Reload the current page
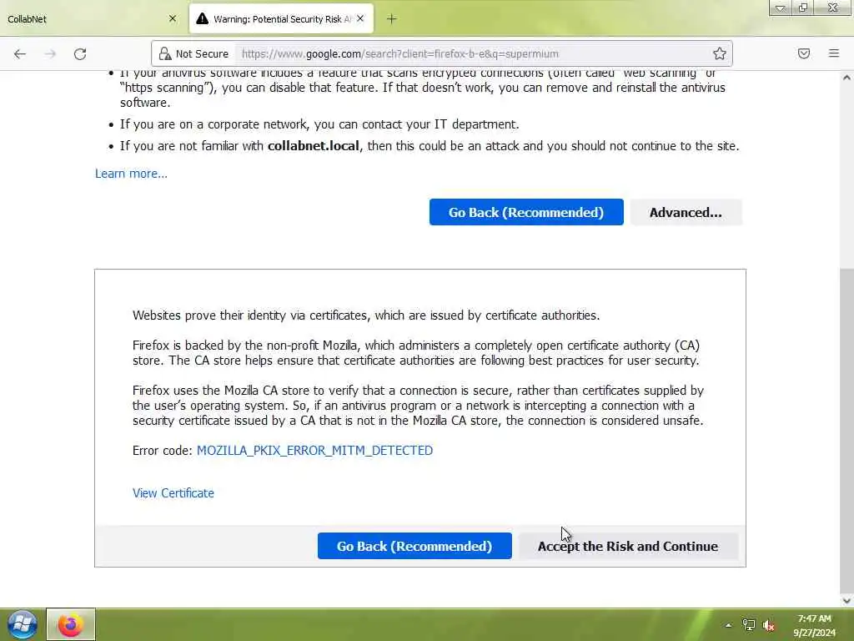 (80, 54)
